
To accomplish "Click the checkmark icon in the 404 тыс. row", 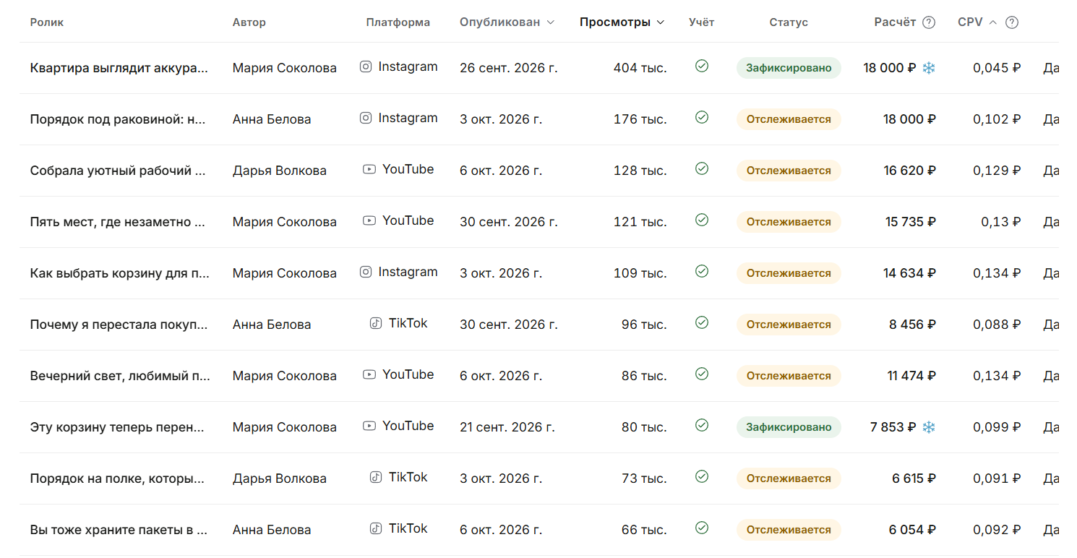I will coord(701,66).
